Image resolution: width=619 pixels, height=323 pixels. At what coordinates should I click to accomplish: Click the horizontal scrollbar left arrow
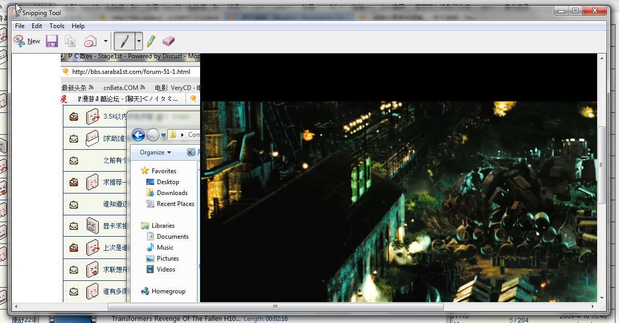(x=16, y=306)
